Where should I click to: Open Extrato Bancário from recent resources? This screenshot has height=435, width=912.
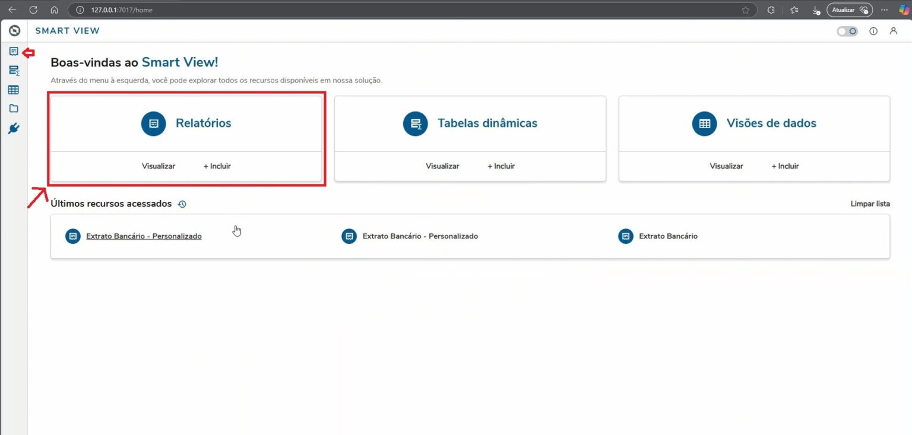coord(668,236)
